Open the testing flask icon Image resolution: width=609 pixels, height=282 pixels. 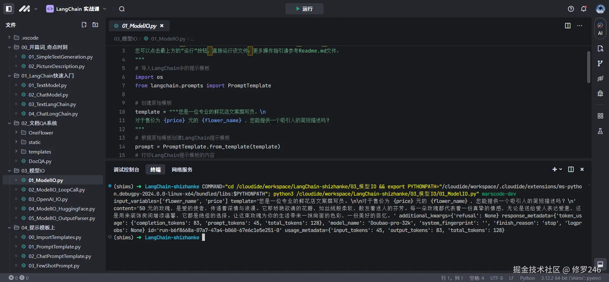[600, 131]
